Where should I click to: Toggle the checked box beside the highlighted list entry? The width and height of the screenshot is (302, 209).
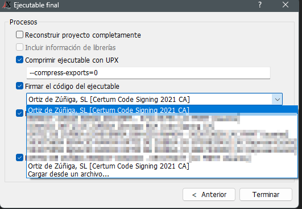pos(19,113)
